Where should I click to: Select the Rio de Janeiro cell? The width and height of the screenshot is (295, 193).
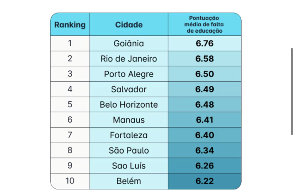[129, 59]
